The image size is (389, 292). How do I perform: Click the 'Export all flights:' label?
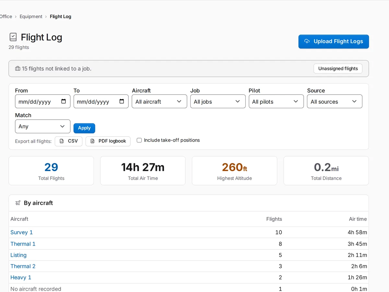[x=33, y=141]
